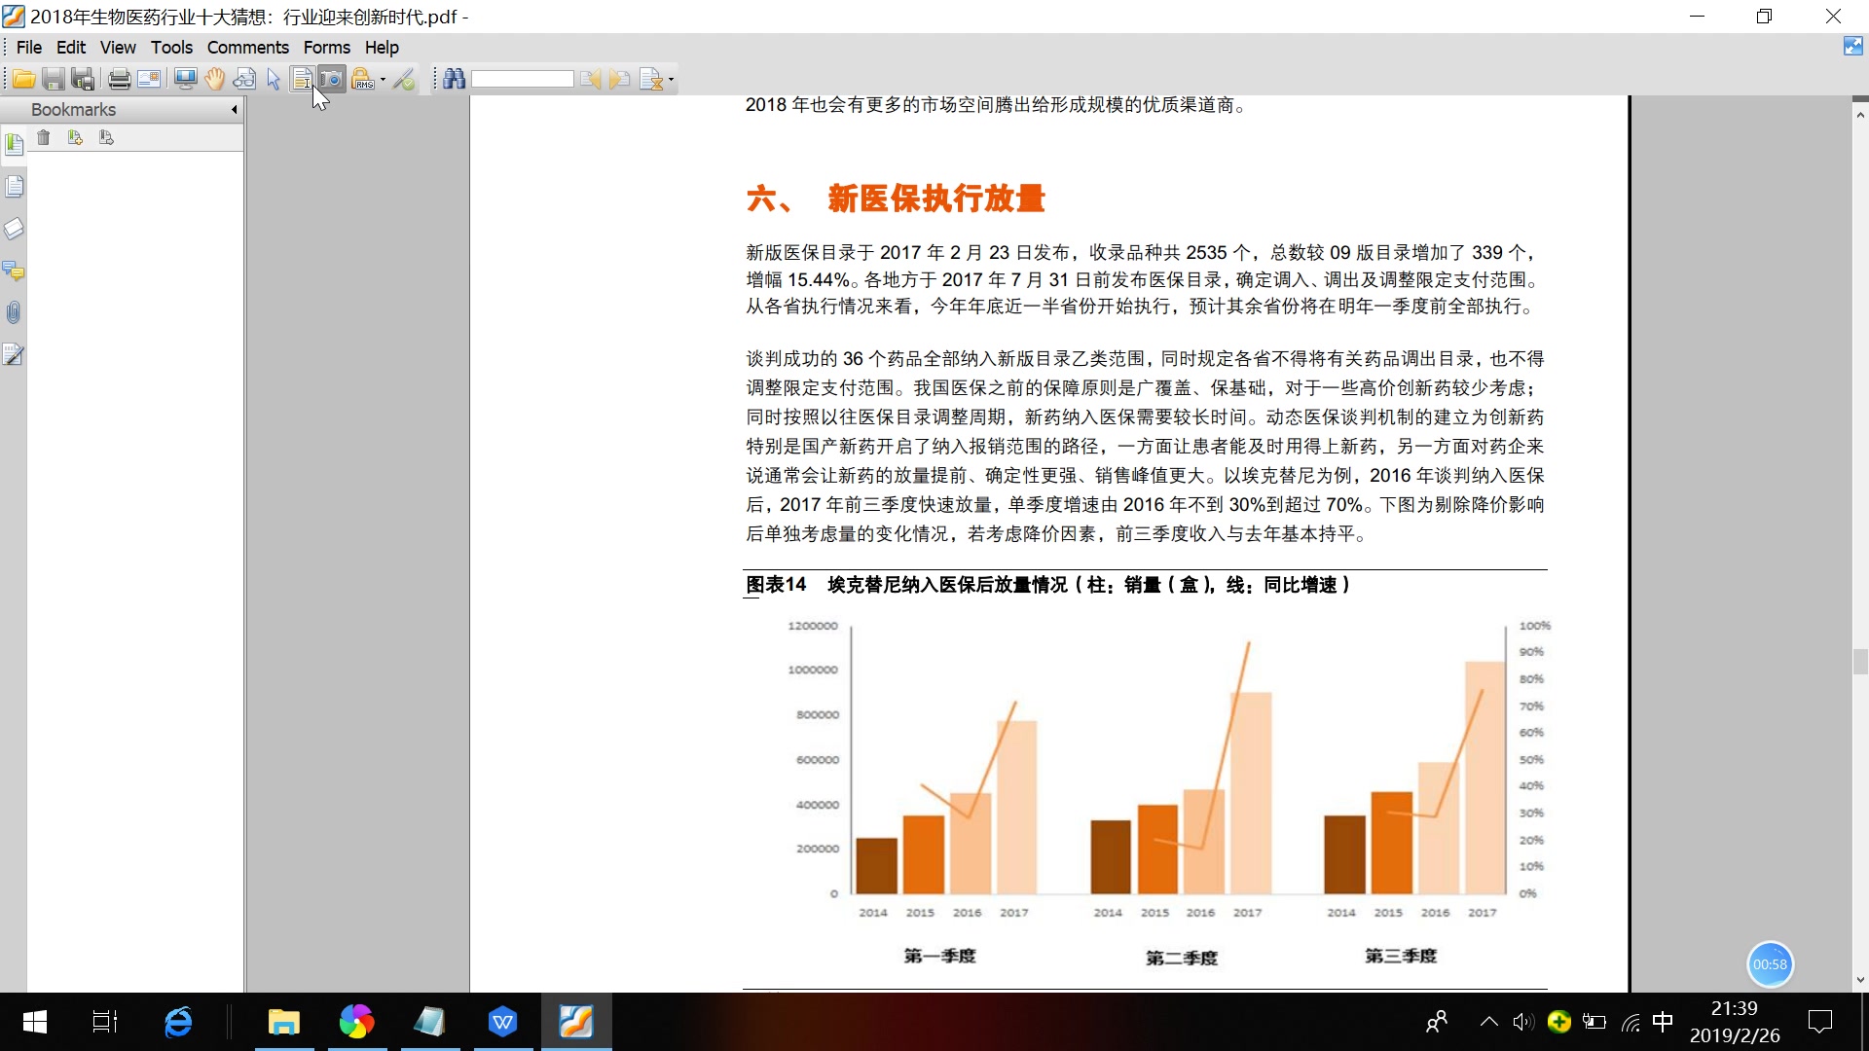Delete bookmark using the trash icon
The width and height of the screenshot is (1869, 1051).
43,137
